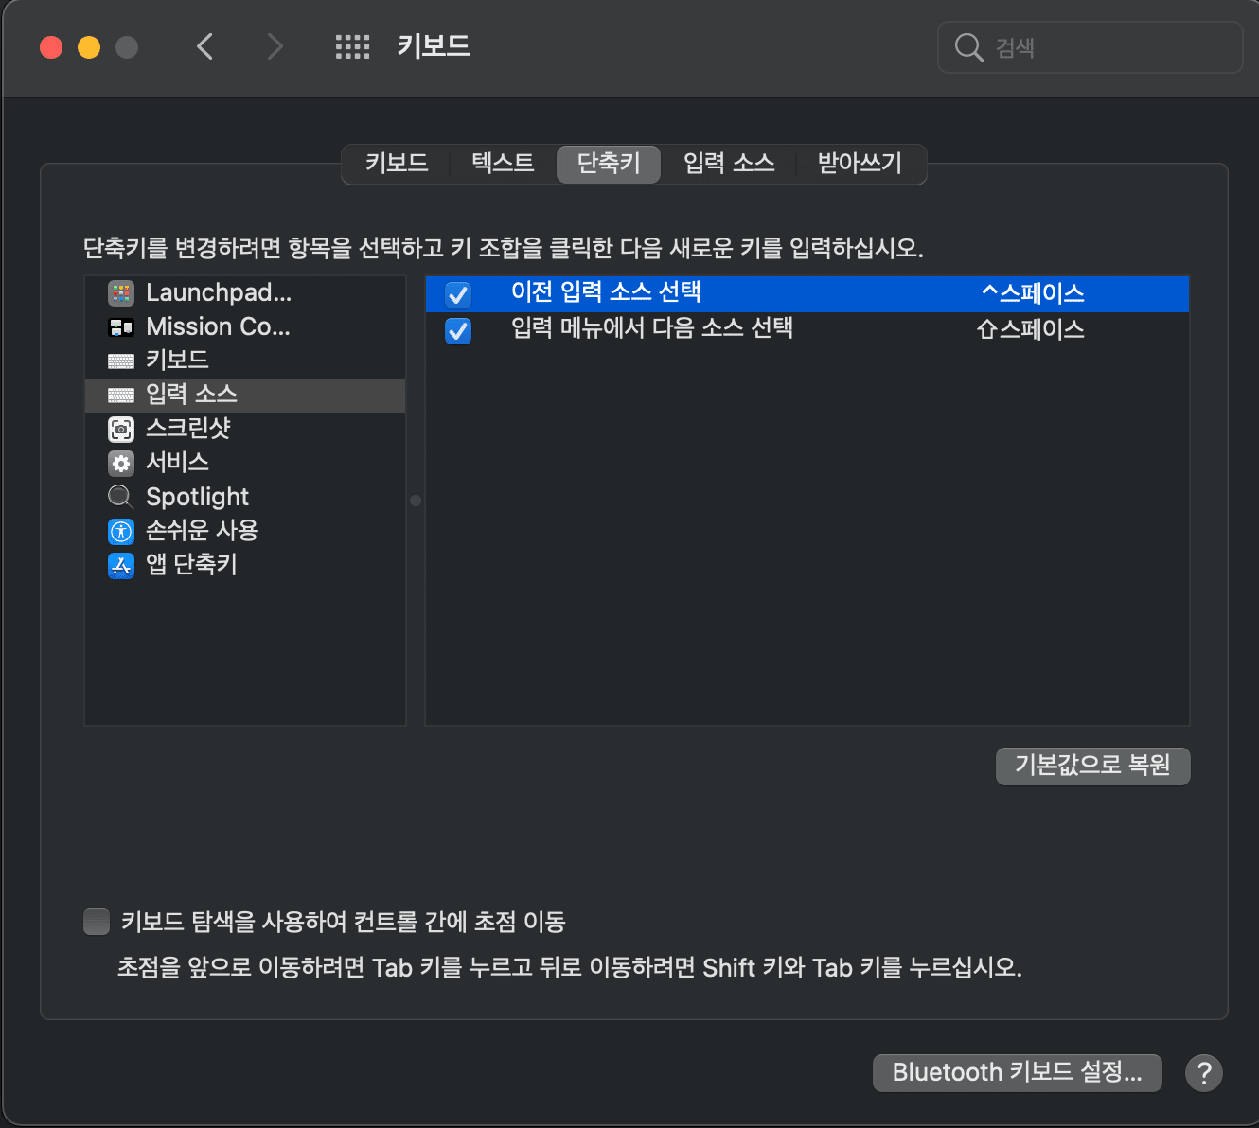The width and height of the screenshot is (1259, 1128).
Task: Click 기본값으로 복원 button
Action: [x=1092, y=767]
